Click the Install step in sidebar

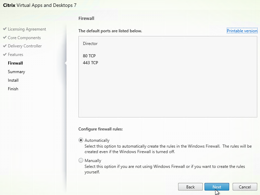13,80
